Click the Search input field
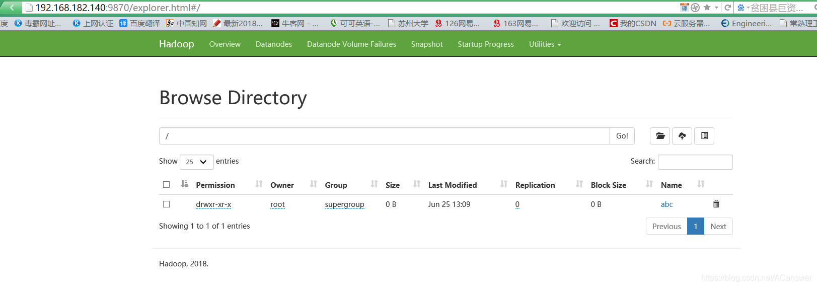Screen dimensions: 817x287 click(x=695, y=162)
